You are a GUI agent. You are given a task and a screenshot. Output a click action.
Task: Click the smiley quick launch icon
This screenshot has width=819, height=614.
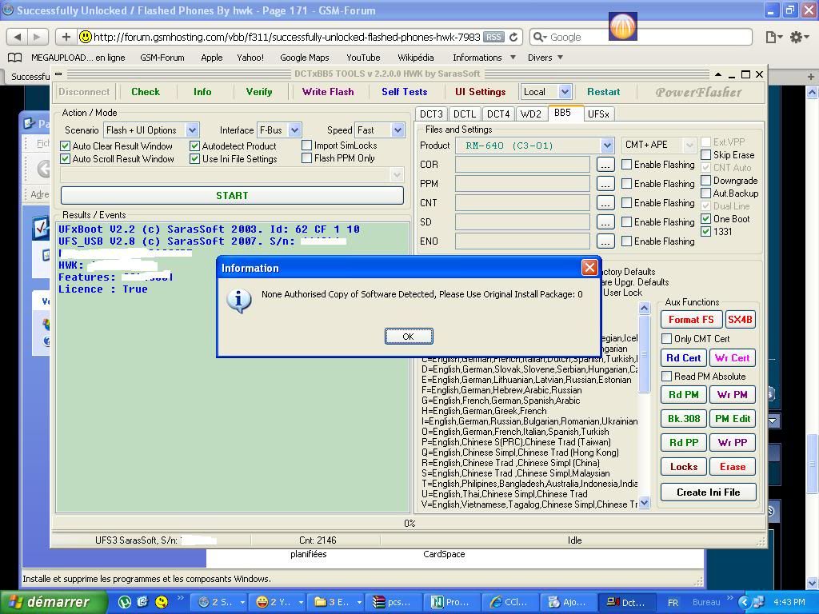pyautogui.click(x=162, y=602)
